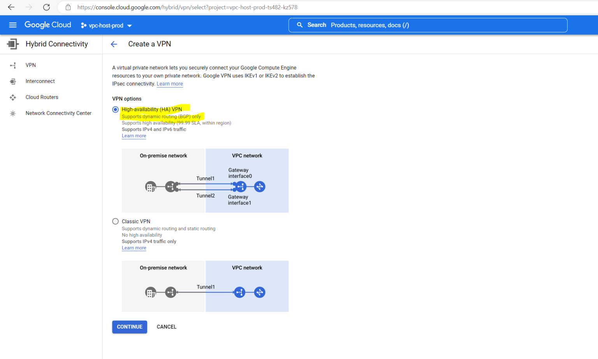Open the Learn more link under HA VPN
Image resolution: width=598 pixels, height=359 pixels.
(x=134, y=135)
